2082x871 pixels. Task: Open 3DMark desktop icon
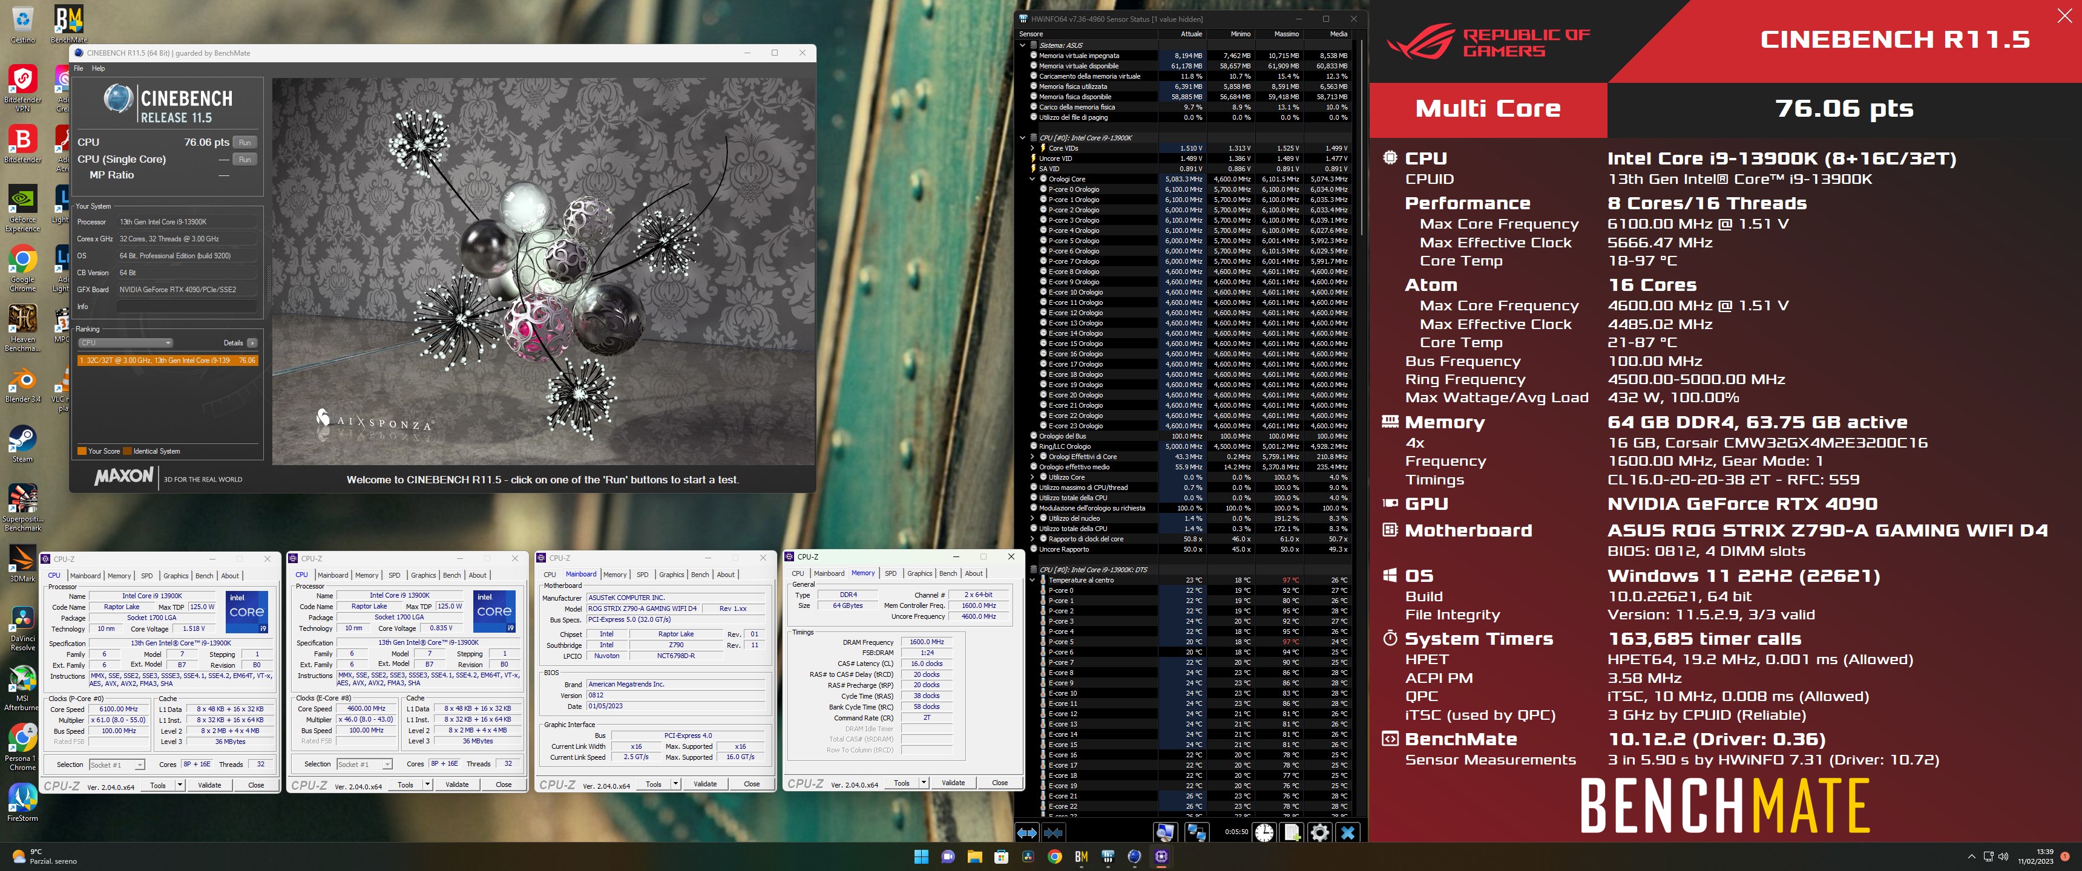22,564
